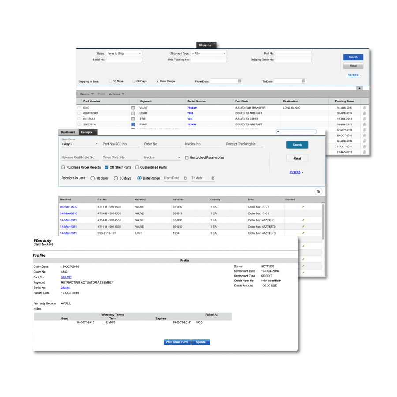Viewport: 397px width, 397px height.
Task: Open the Shipping From Date calendar picker
Action: pyautogui.click(x=240, y=81)
